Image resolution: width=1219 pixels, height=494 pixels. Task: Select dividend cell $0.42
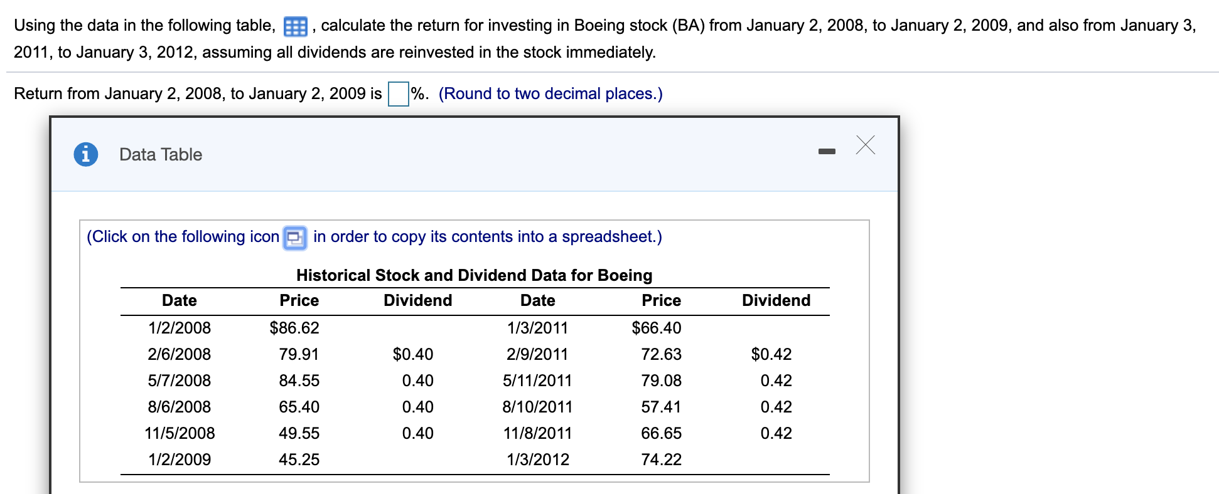click(771, 354)
